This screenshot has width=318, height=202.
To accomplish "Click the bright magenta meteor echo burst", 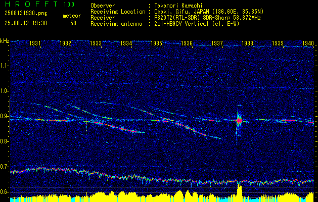I will pos(240,121).
